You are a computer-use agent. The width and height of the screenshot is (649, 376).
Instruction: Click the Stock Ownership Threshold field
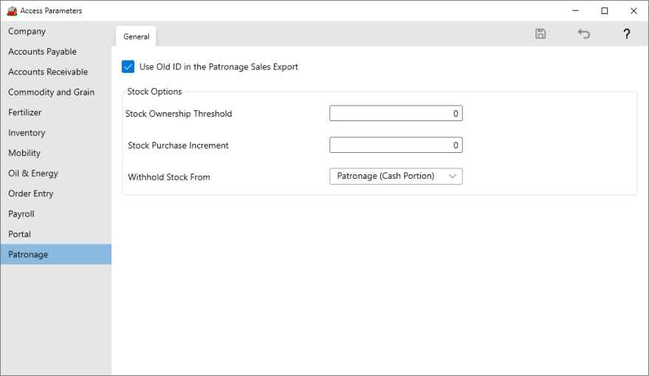pyautogui.click(x=396, y=114)
